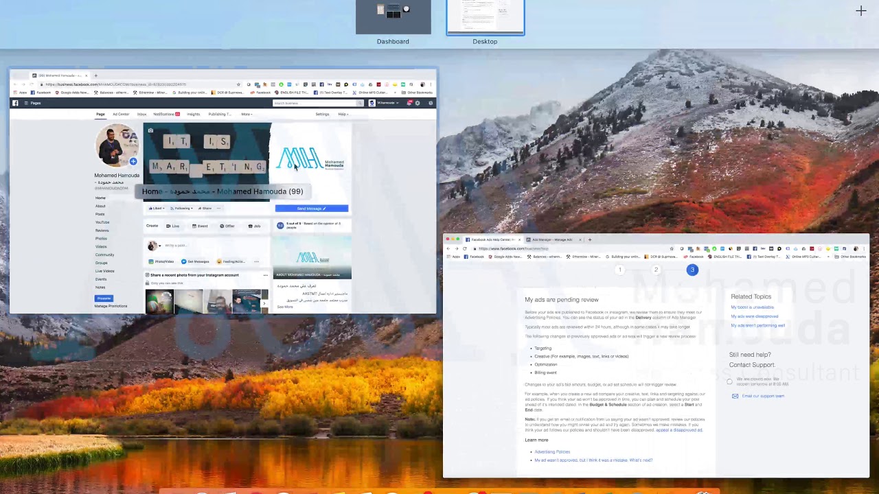The height and width of the screenshot is (494, 879).
Task: Select the highlighted step 3 indicator
Action: [692, 270]
